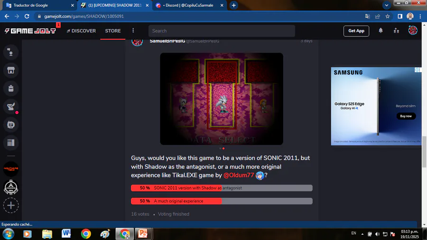Open the Chrome profile avatar
This screenshot has width=427, height=240.
pos(410,16)
